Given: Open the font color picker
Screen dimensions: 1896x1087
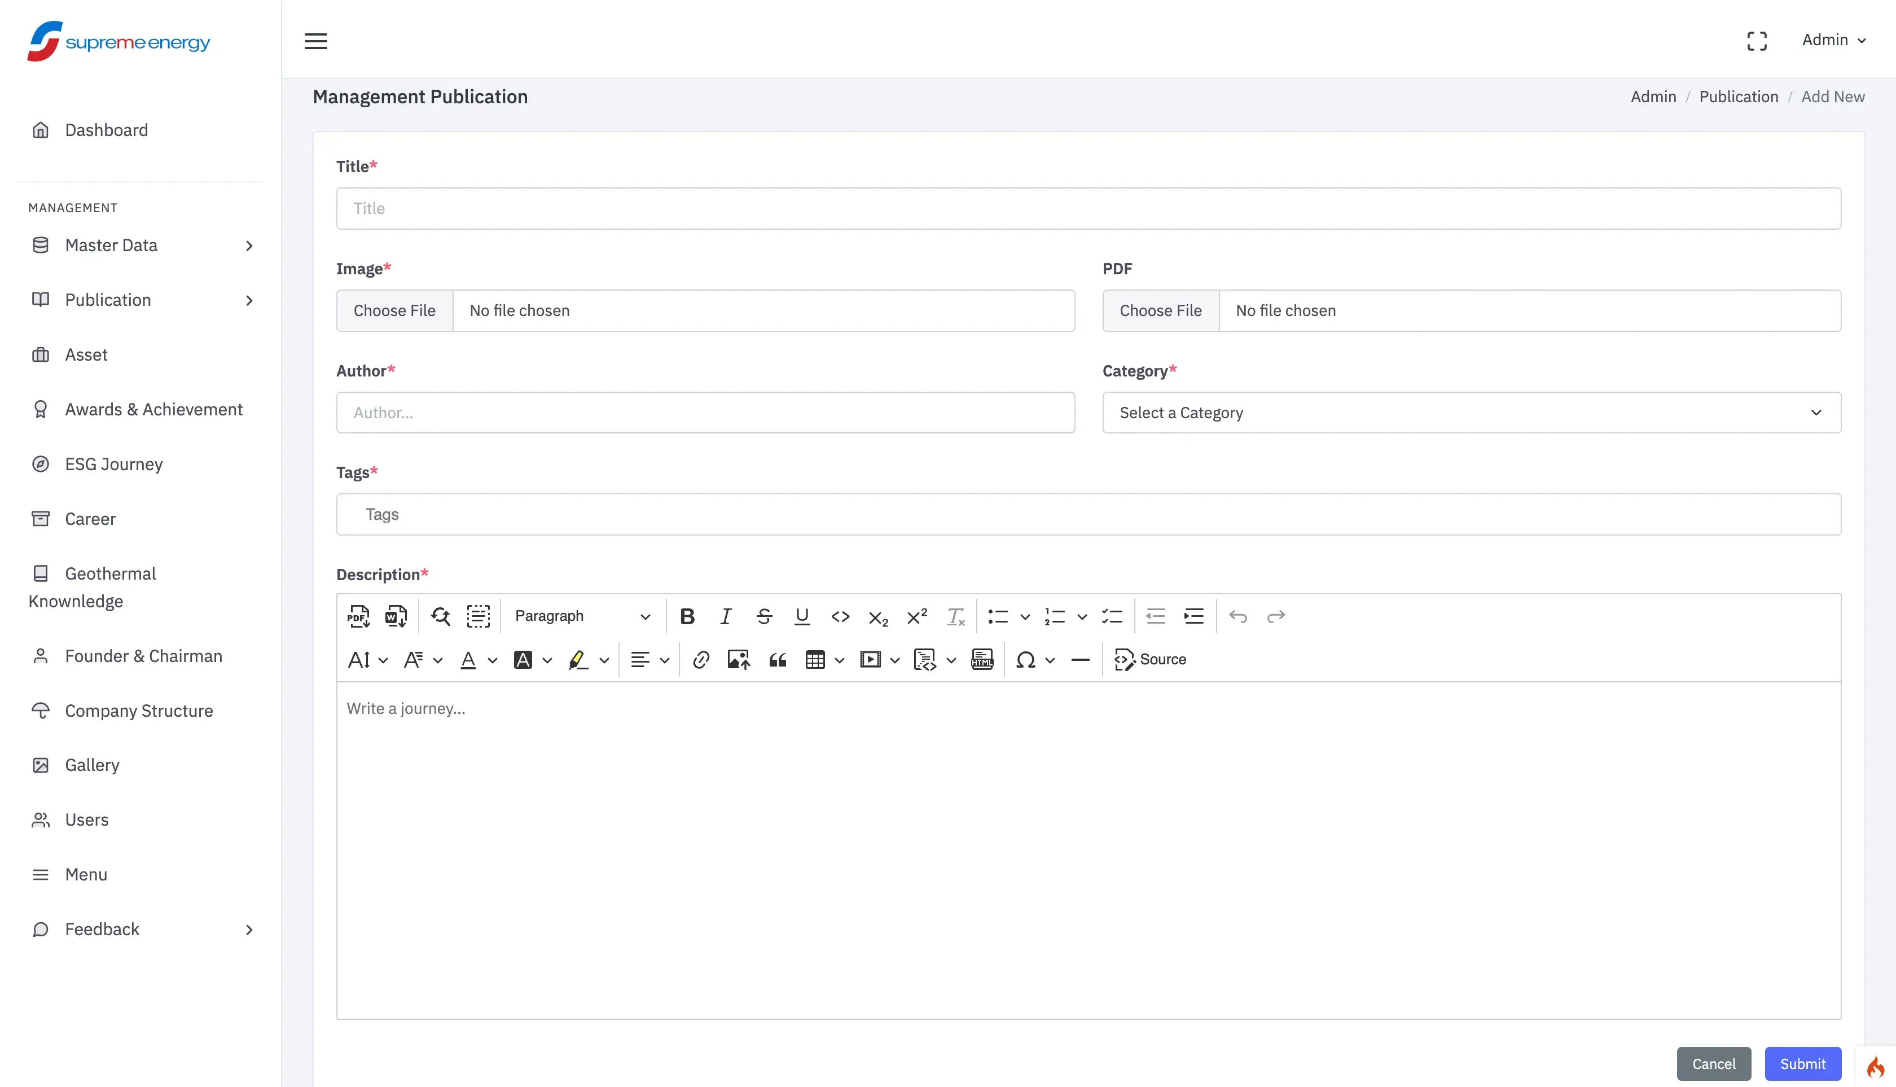Looking at the screenshot, I should point(469,659).
